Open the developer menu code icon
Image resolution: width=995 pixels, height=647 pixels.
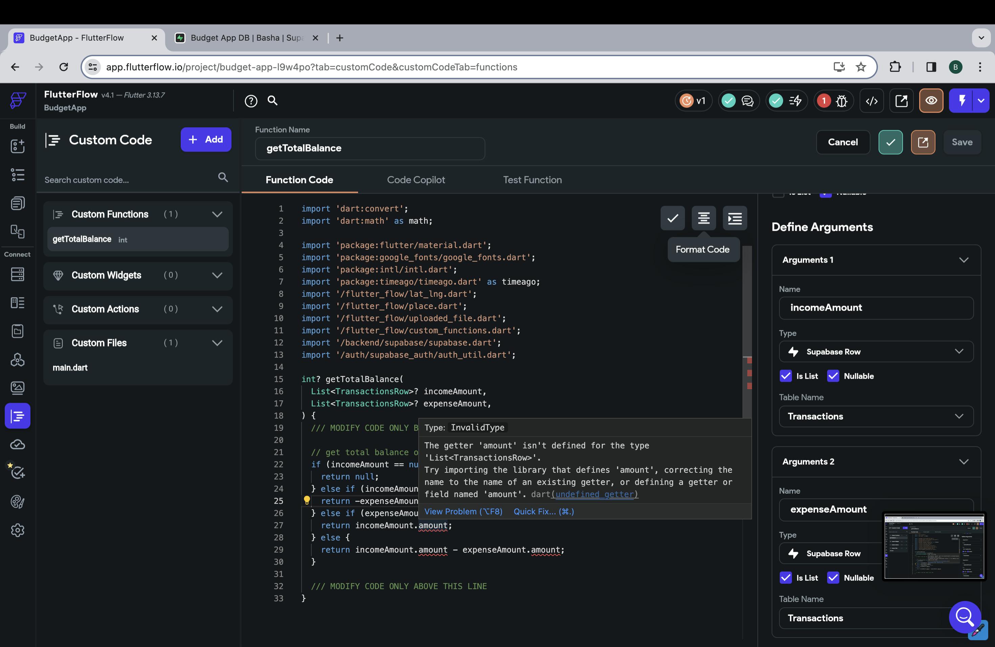[x=872, y=101]
